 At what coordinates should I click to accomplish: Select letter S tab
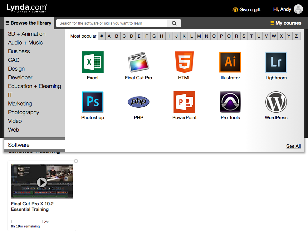tap(244, 36)
